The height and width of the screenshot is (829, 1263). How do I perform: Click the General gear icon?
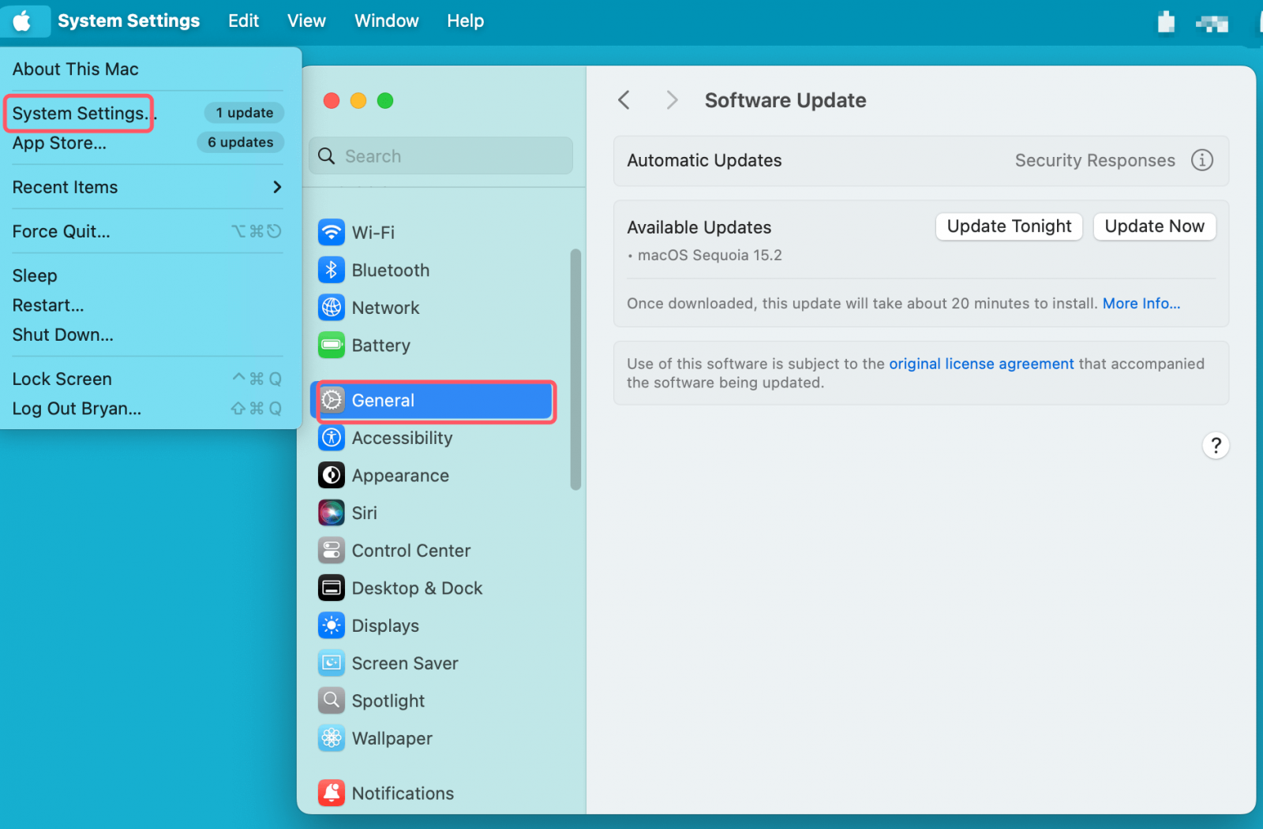[332, 400]
